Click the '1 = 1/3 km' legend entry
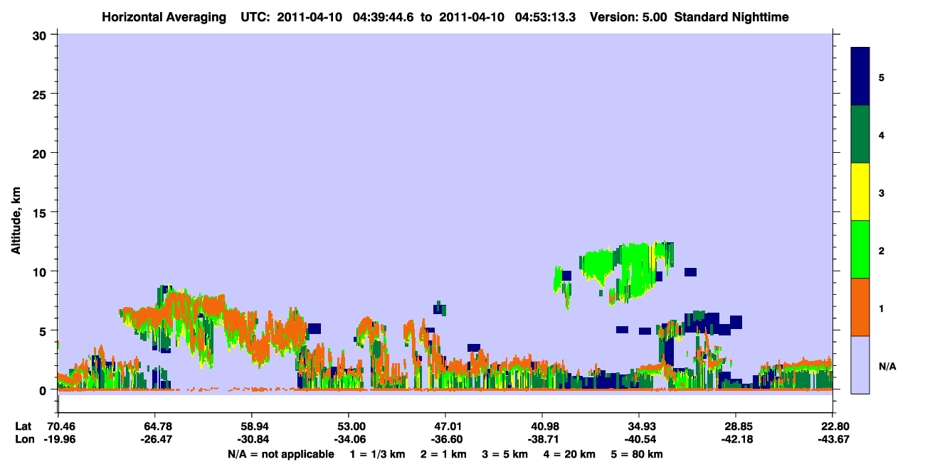 (x=378, y=454)
